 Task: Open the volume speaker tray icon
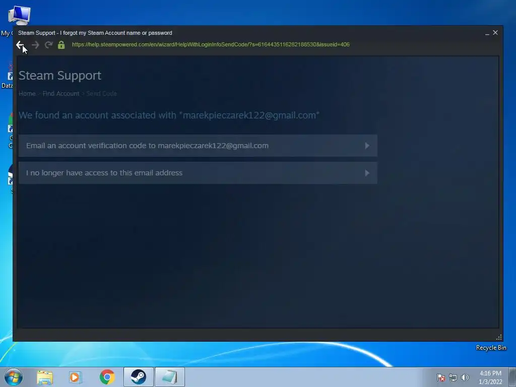click(465, 377)
